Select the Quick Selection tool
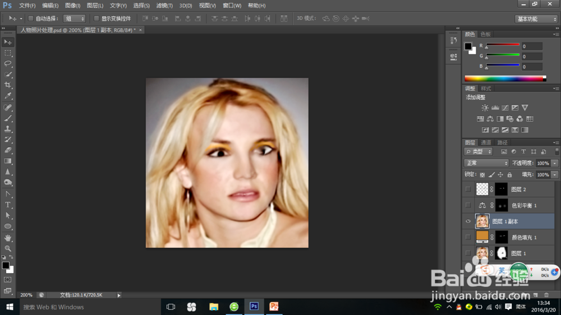This screenshot has width=561, height=315. pyautogui.click(x=8, y=75)
